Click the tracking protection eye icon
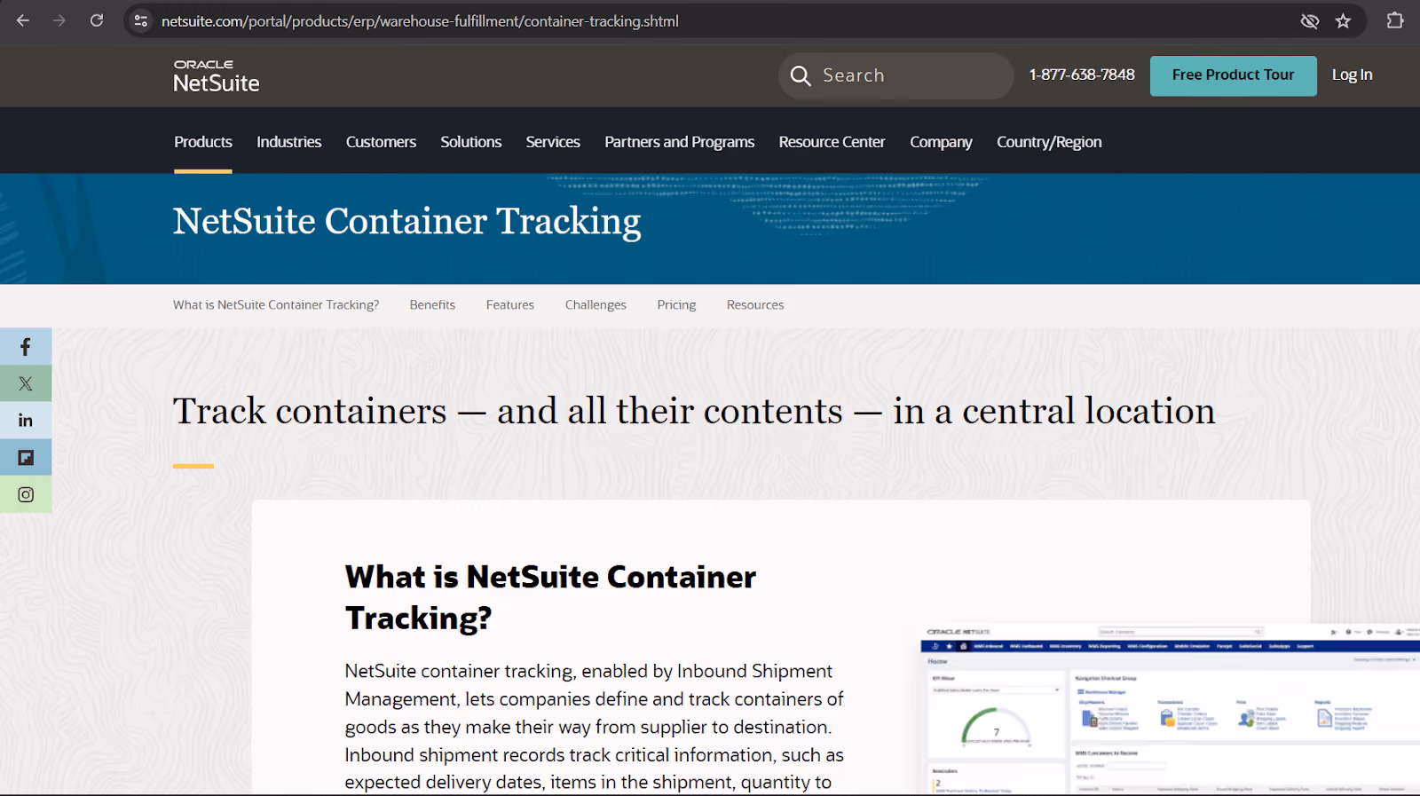Viewport: 1420px width, 796px height. (1309, 21)
